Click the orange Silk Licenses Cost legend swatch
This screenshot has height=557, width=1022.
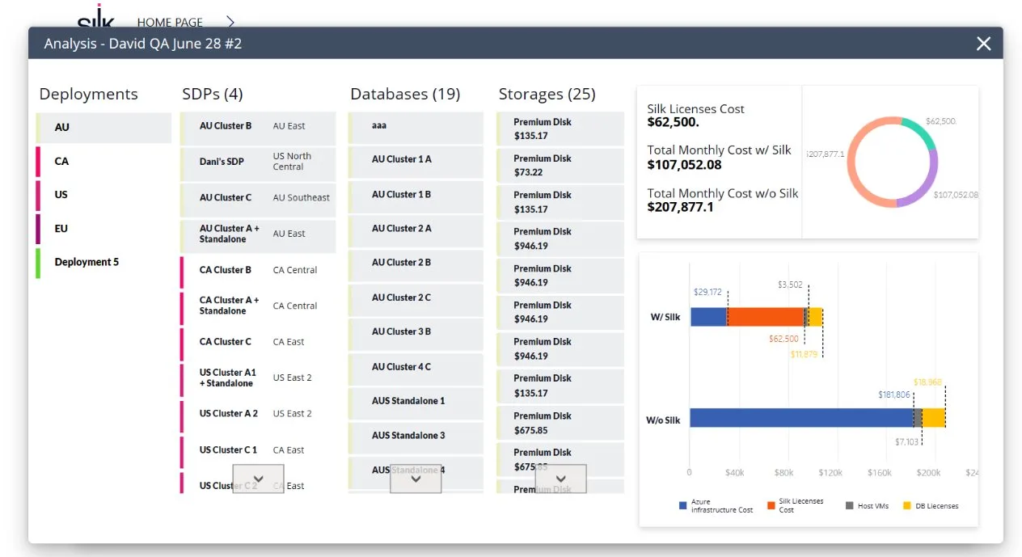tap(771, 506)
